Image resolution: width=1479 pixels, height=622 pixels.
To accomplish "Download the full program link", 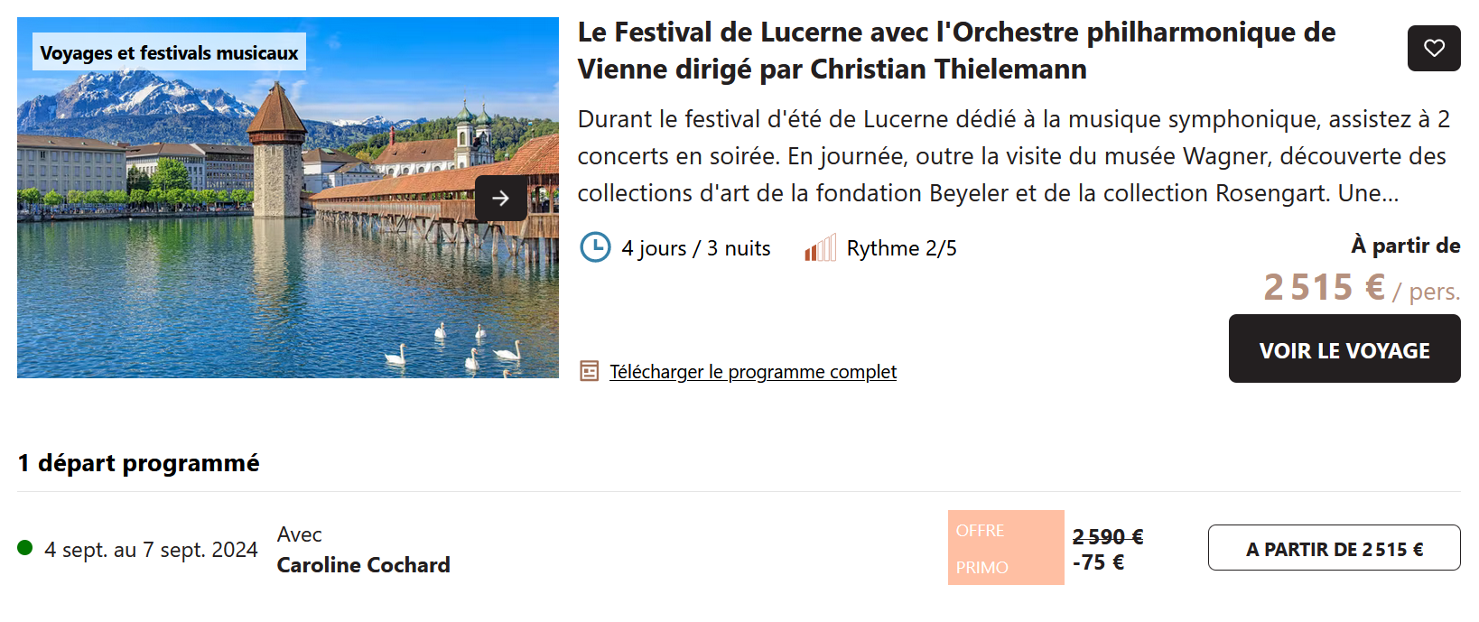I will 753,372.
